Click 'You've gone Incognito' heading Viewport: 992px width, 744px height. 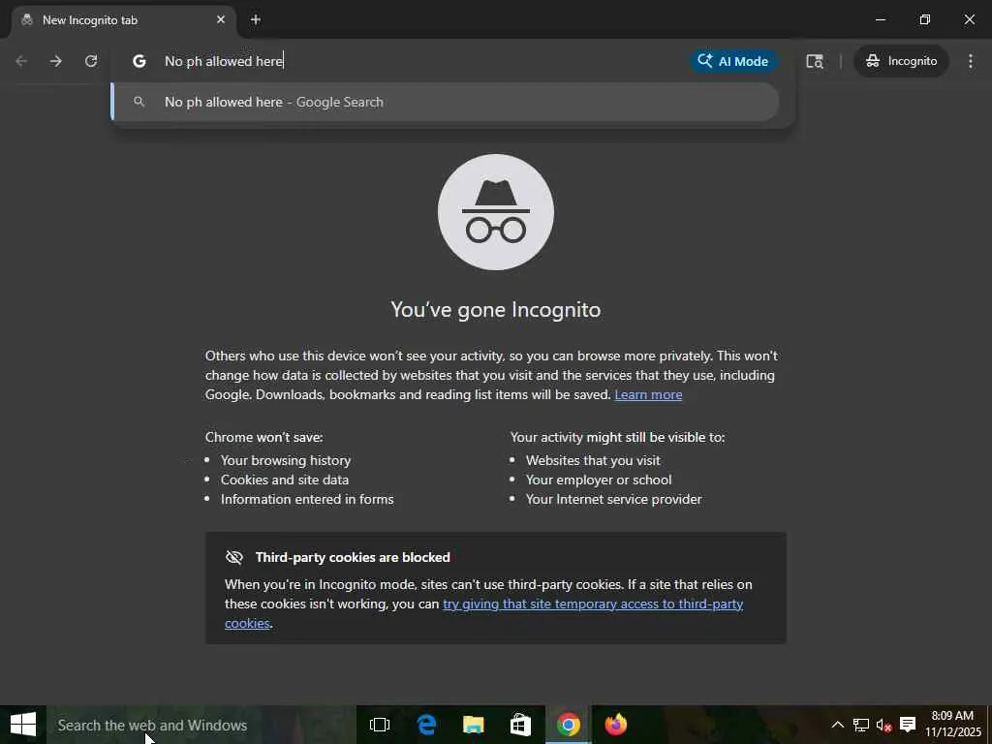click(495, 309)
